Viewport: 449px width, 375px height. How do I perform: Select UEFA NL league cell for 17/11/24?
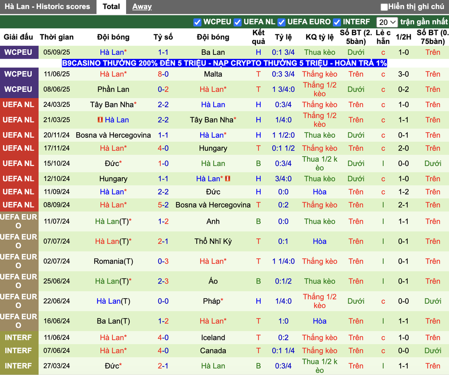pos(19,149)
